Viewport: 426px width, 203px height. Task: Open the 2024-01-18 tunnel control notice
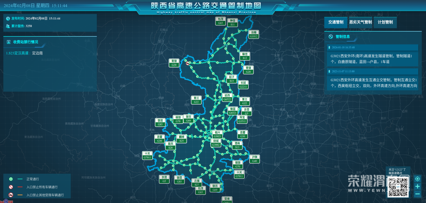coord(373,56)
